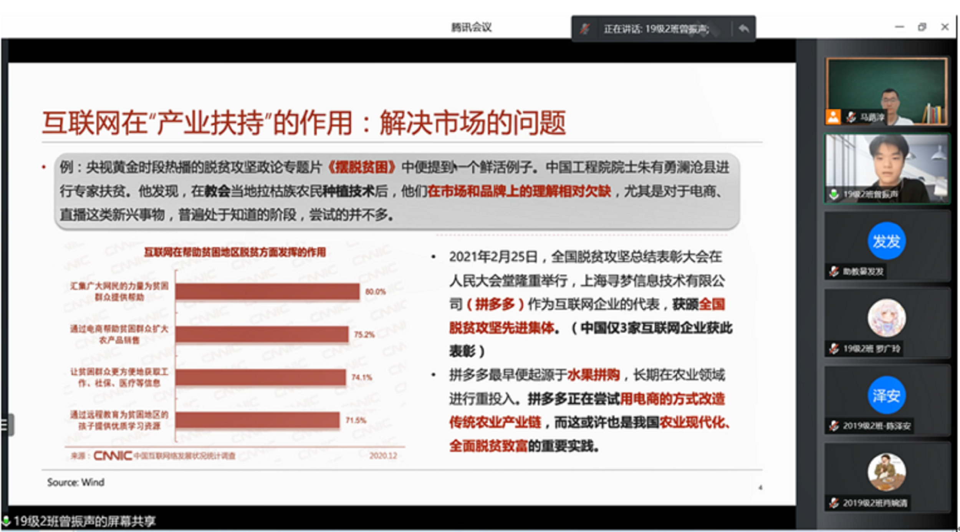Click the cartoon man eating avatar
This screenshot has height=532, width=960.
(x=886, y=472)
